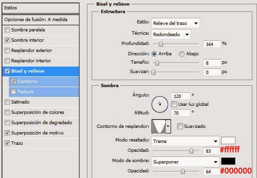The image size is (257, 178).
Task: Click the Tamaño value field showing 8
Action: pyautogui.click(x=212, y=63)
